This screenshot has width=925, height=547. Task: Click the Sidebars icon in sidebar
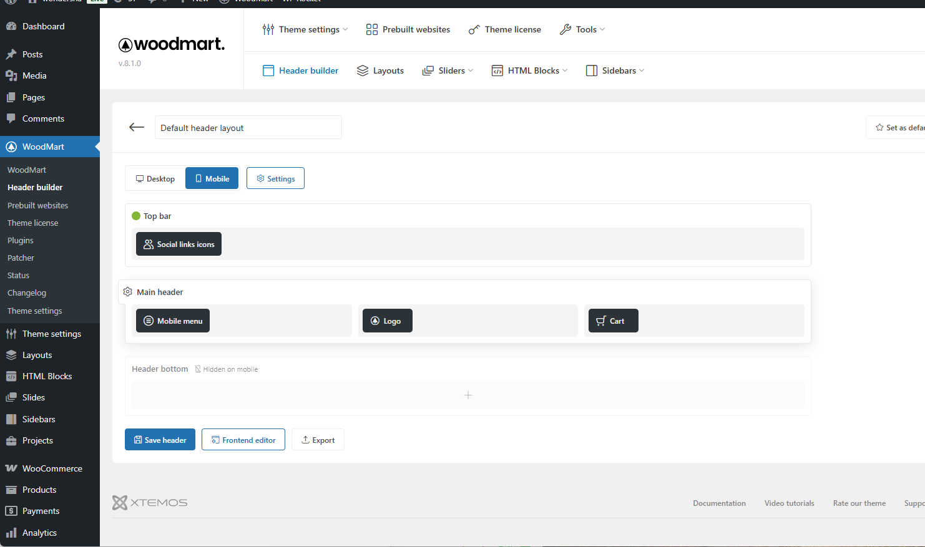click(x=11, y=419)
